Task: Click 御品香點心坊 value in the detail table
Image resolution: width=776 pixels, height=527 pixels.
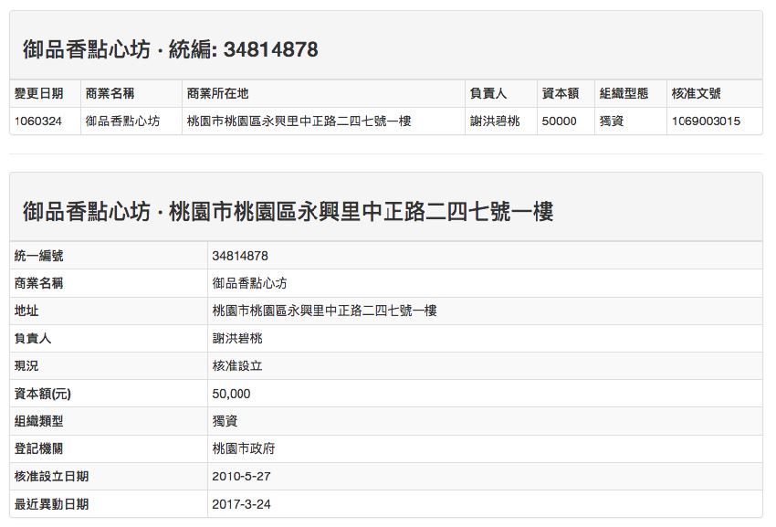Action: click(249, 283)
